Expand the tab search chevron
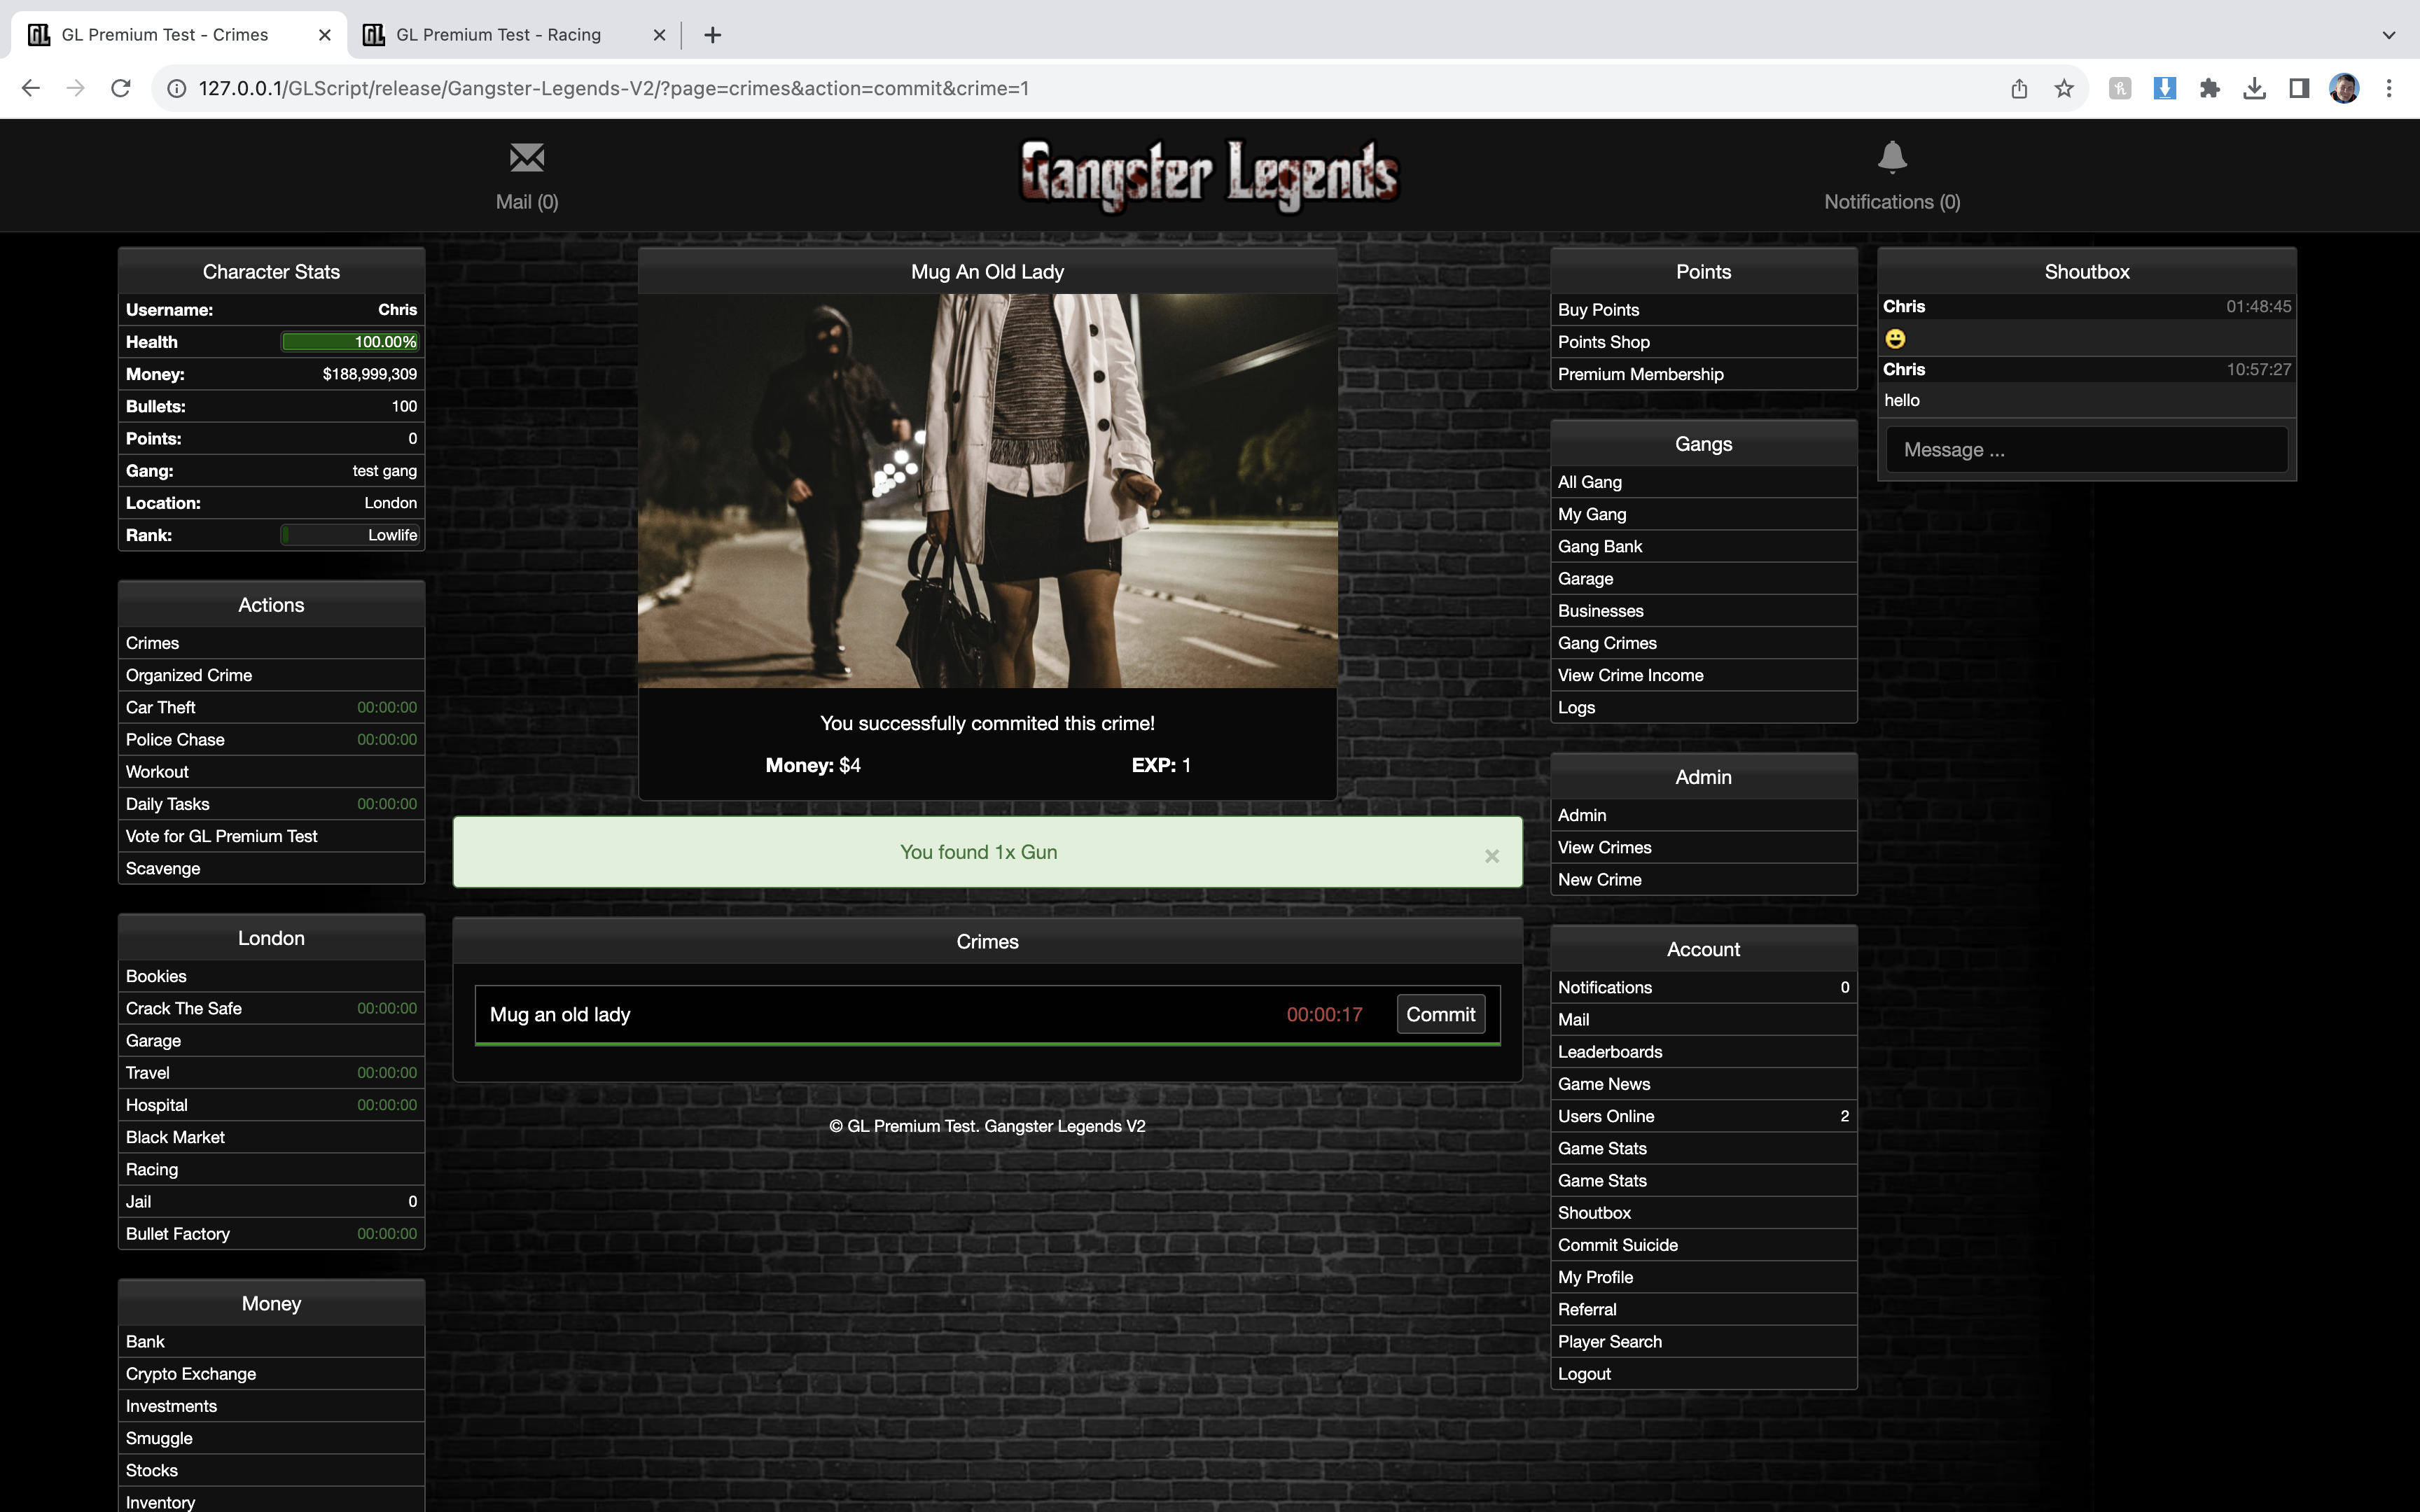The width and height of the screenshot is (2420, 1512). (2389, 35)
